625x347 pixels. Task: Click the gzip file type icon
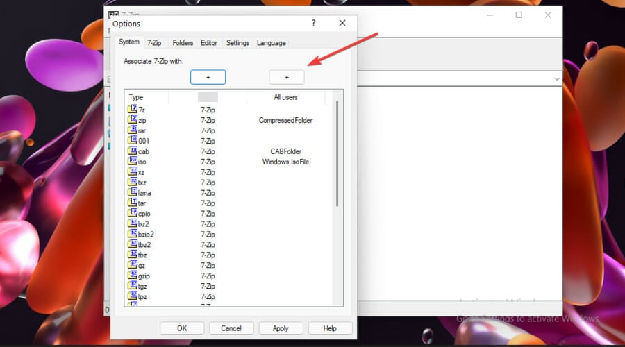133,275
